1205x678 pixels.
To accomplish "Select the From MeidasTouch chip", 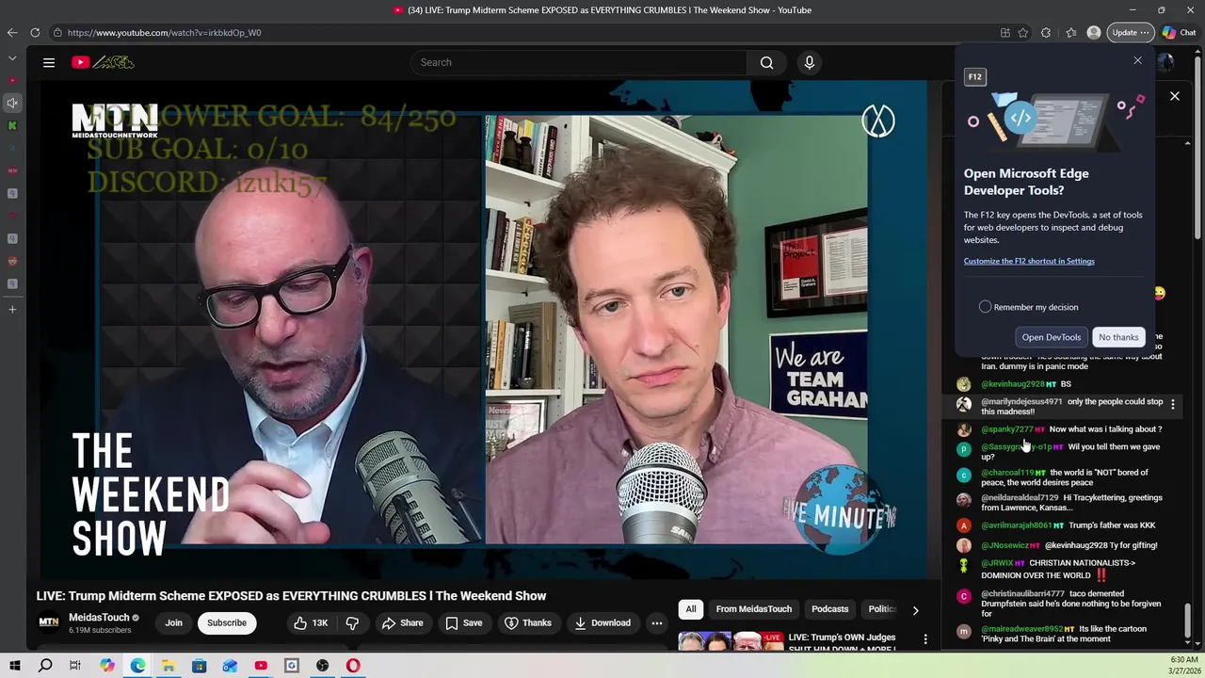I will tap(753, 609).
